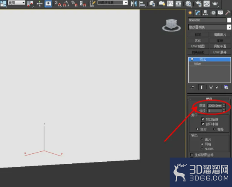The width and height of the screenshot is (232, 187).
Task: Open the Material Editor icon
Action: (188, 4)
